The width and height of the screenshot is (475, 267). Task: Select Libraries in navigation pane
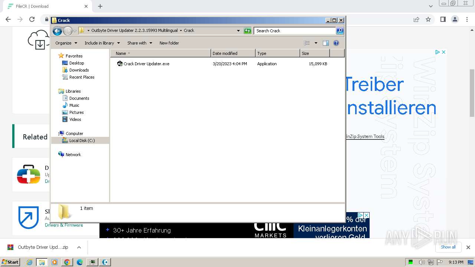(x=73, y=91)
